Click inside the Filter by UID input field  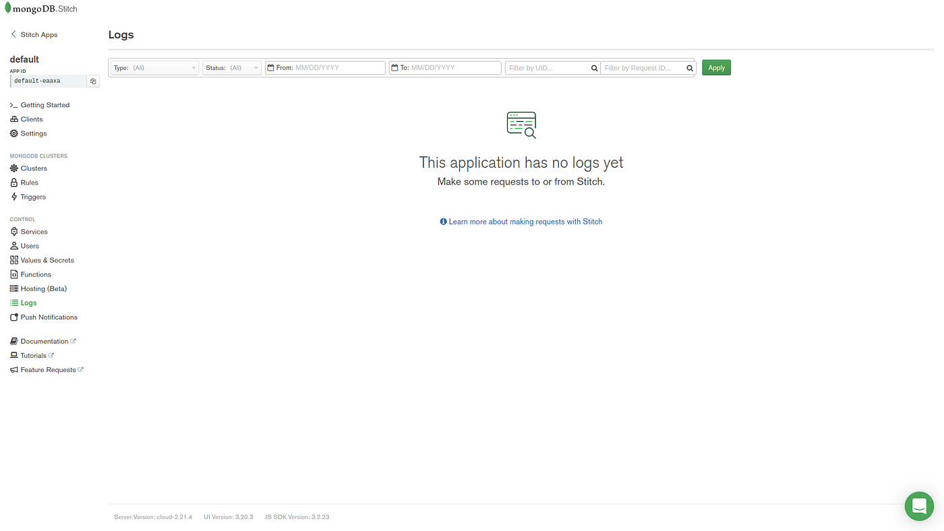point(546,67)
